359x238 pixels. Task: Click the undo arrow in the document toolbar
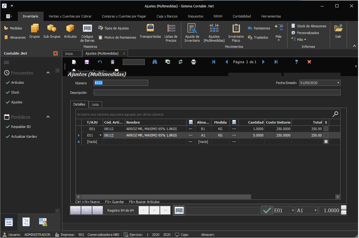100,62
